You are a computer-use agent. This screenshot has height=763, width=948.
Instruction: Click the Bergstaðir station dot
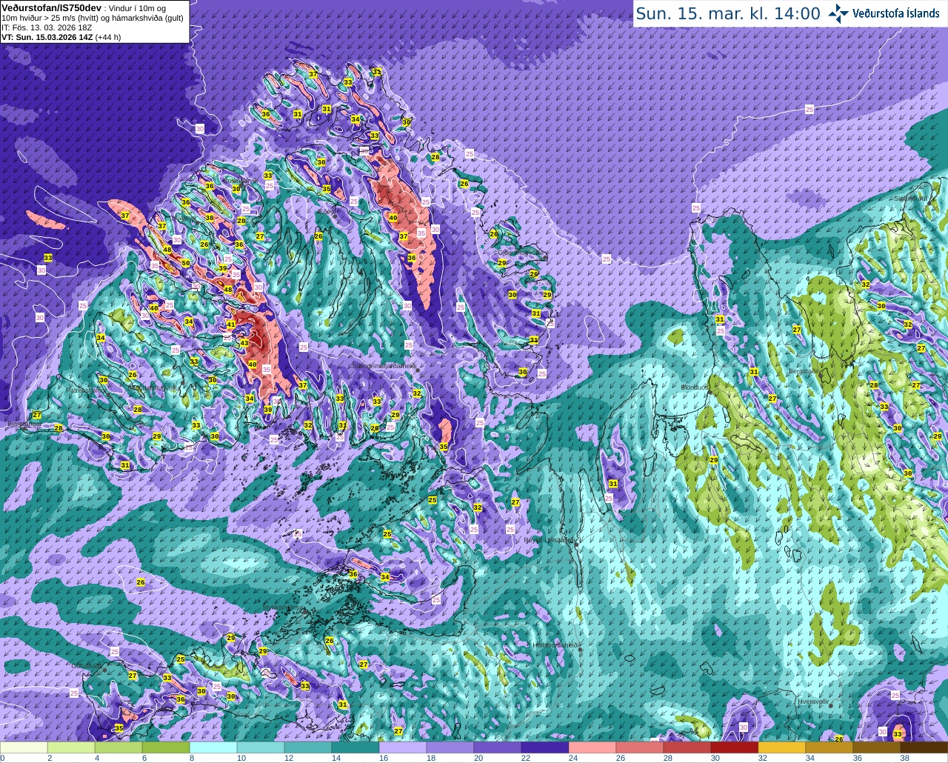(x=822, y=375)
